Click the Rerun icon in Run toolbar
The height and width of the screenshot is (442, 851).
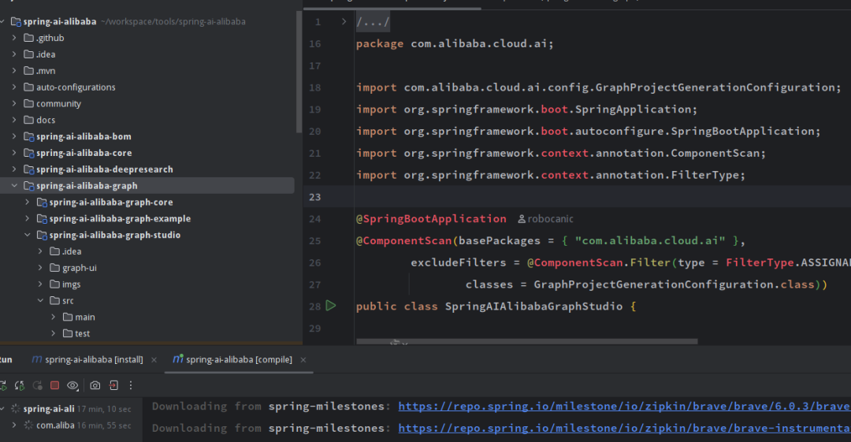2,385
